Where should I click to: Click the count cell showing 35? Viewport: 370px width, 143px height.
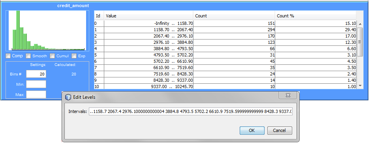coord(234,68)
